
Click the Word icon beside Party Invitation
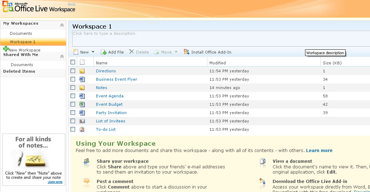pos(82,113)
